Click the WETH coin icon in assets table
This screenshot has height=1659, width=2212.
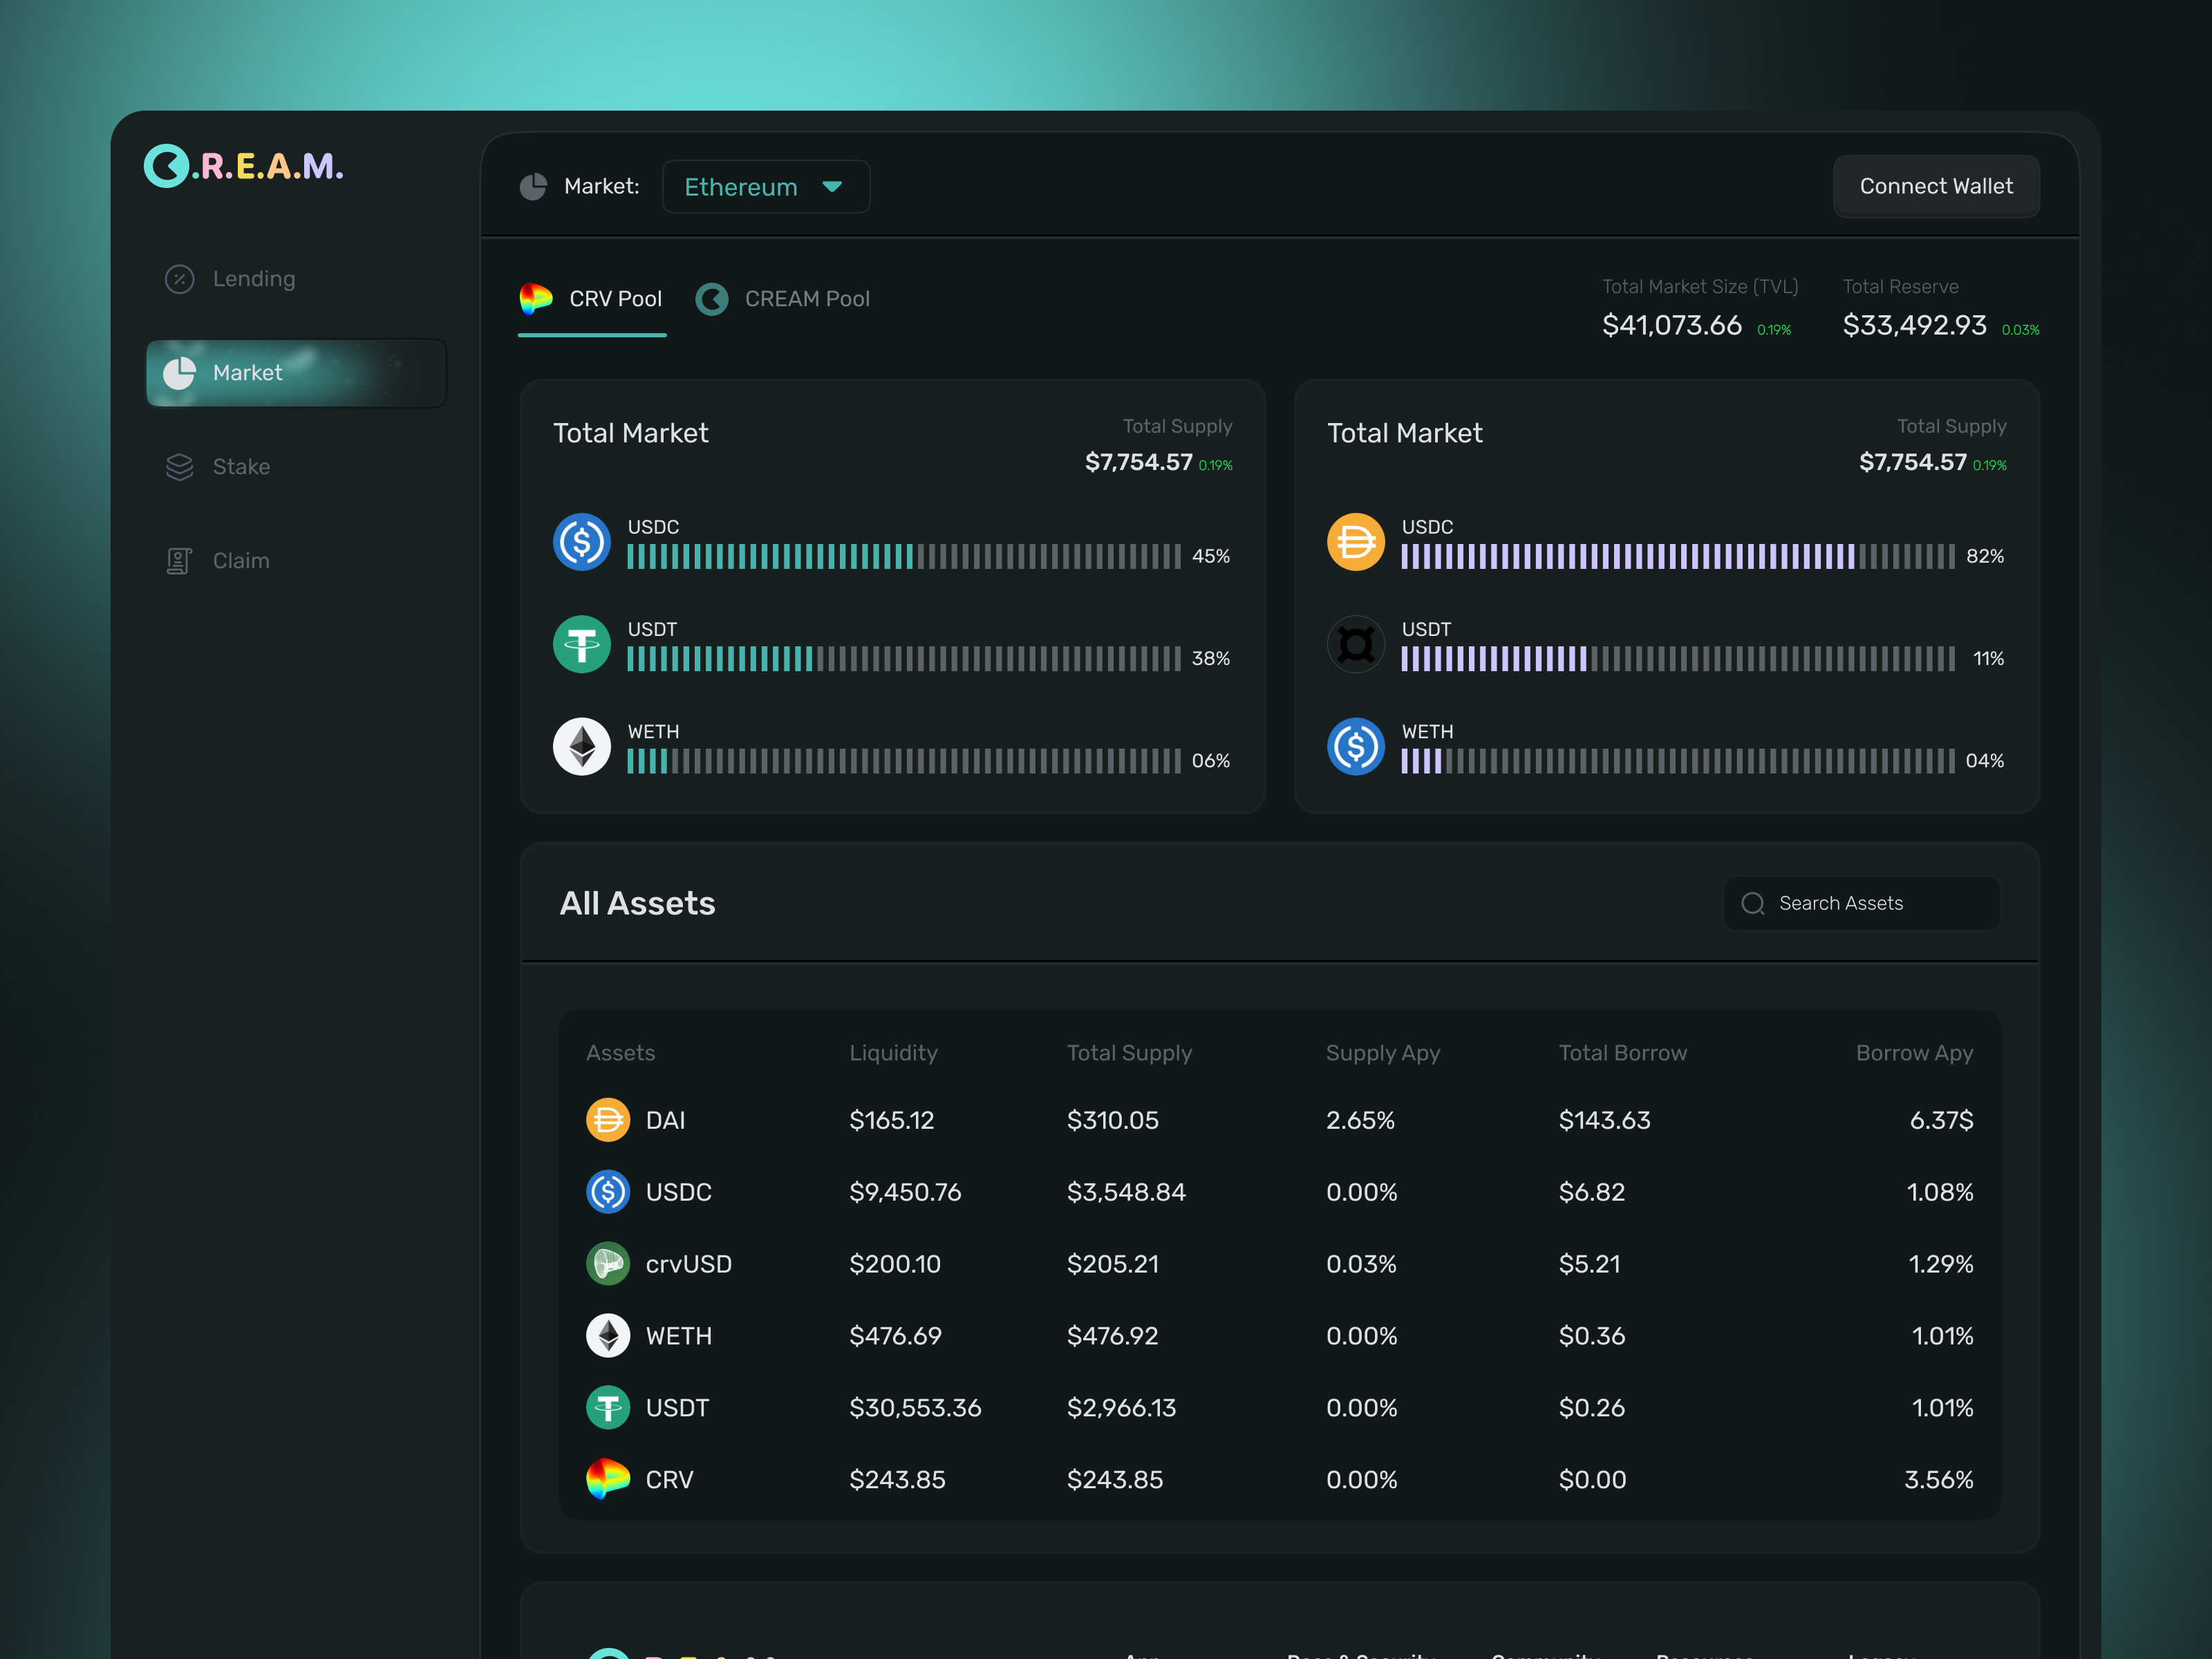(x=608, y=1336)
